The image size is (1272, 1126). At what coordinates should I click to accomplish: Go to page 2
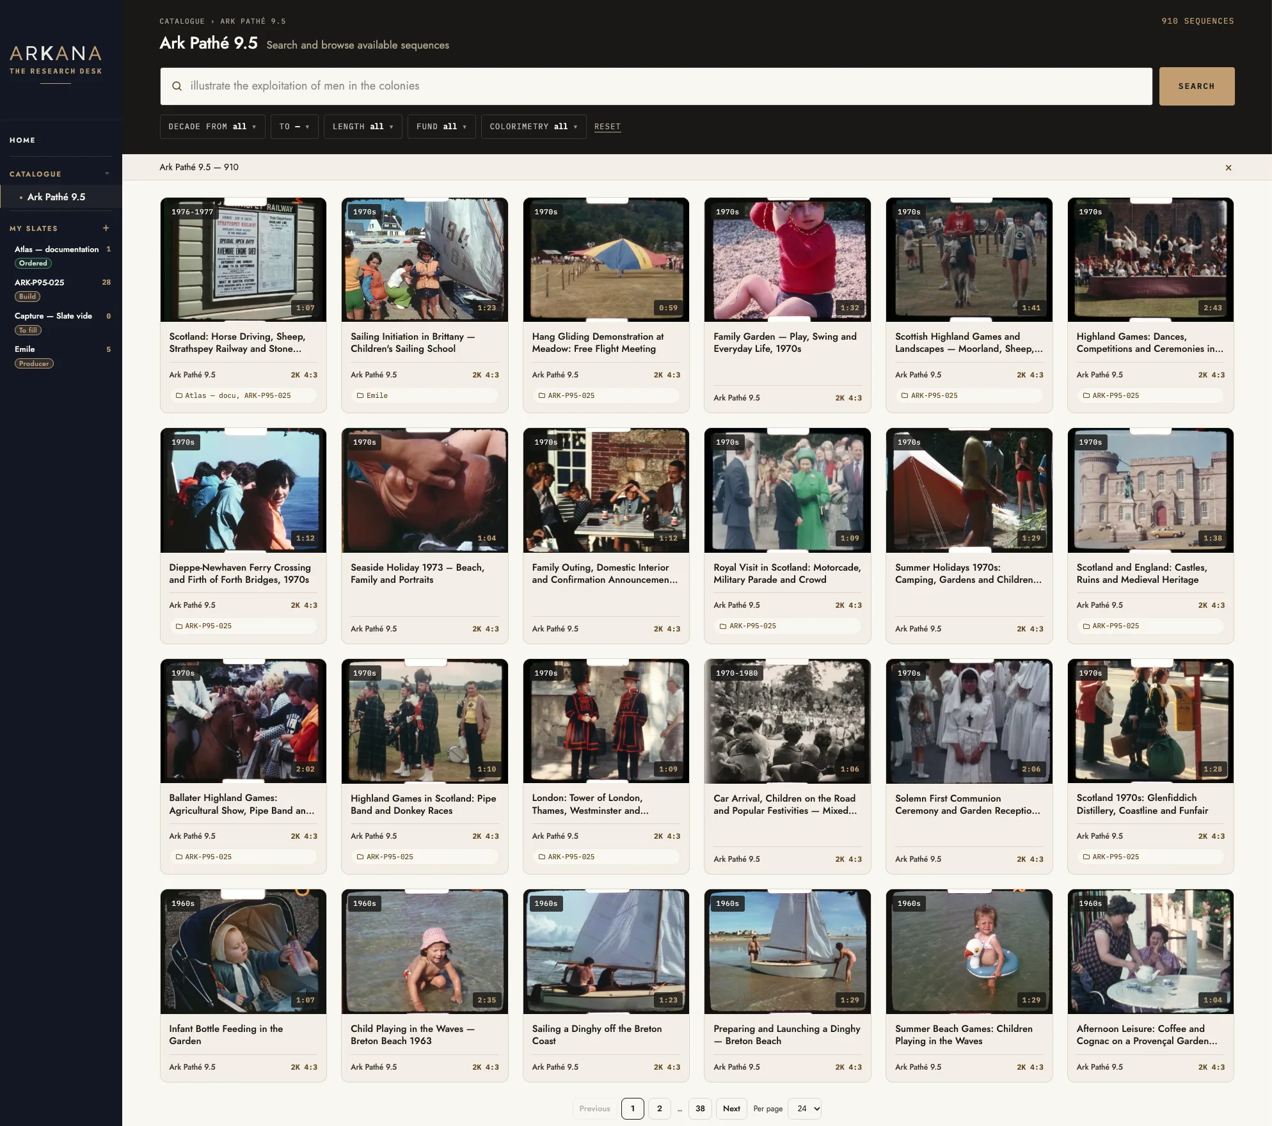pyautogui.click(x=660, y=1109)
